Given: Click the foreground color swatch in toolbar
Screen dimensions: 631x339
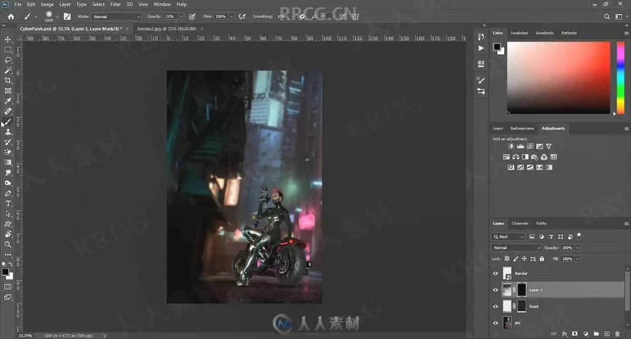Looking at the screenshot, I should tap(5, 272).
